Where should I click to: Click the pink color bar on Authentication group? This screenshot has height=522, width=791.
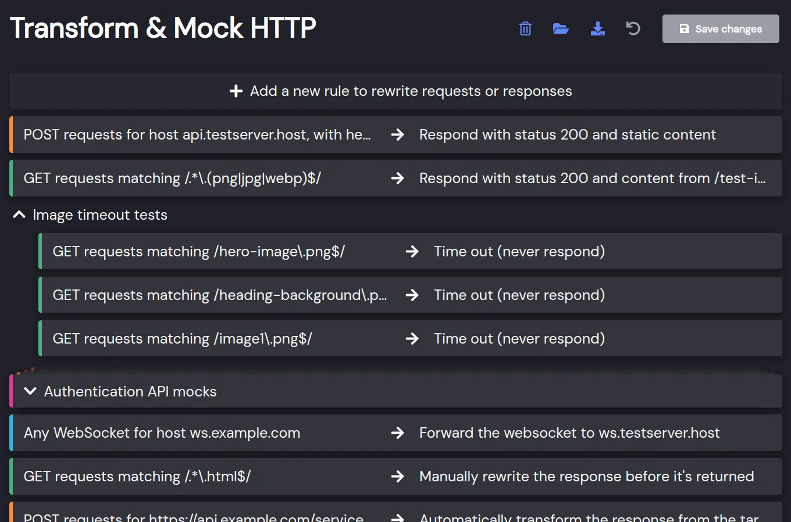[x=11, y=391]
